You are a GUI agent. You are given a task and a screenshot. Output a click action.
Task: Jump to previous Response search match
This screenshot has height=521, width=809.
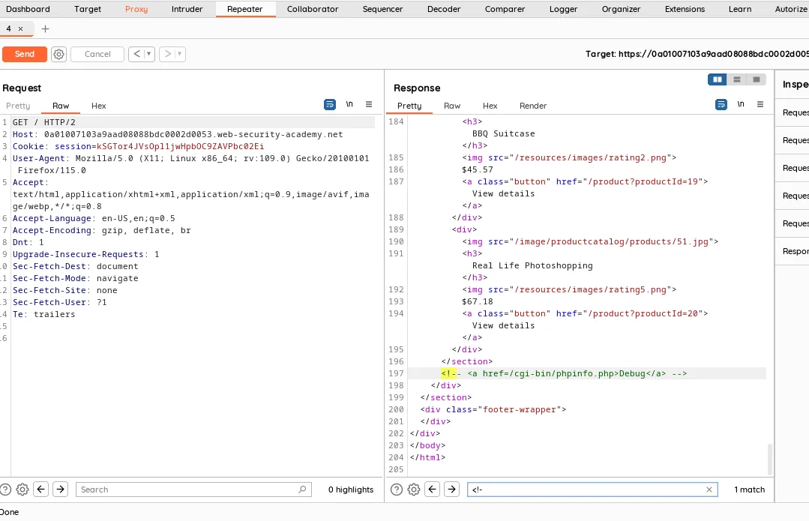[433, 489]
